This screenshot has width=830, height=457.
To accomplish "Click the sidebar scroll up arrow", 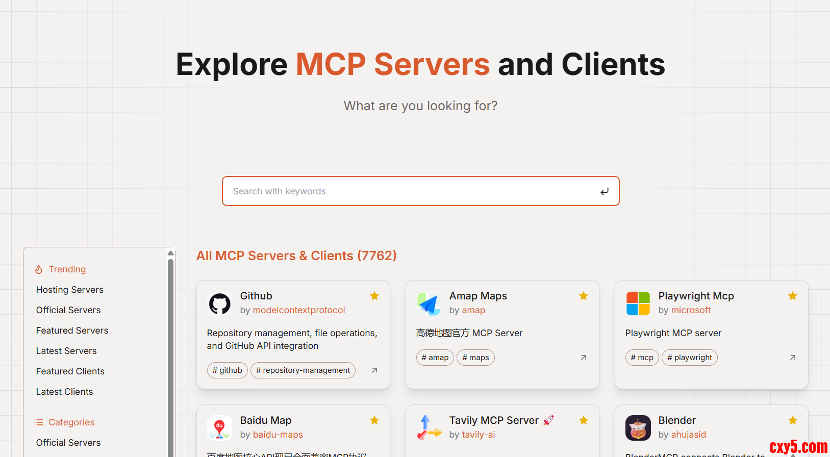I will point(171,253).
